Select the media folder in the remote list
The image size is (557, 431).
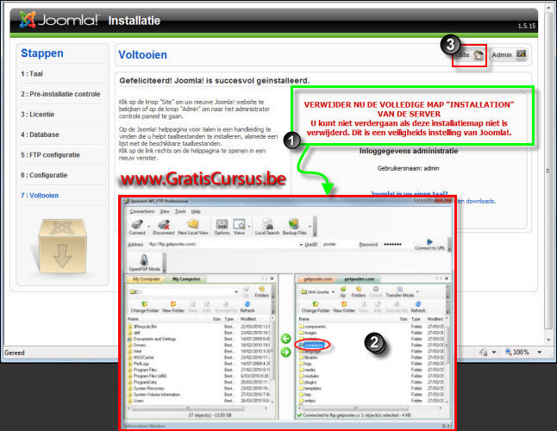point(307,370)
